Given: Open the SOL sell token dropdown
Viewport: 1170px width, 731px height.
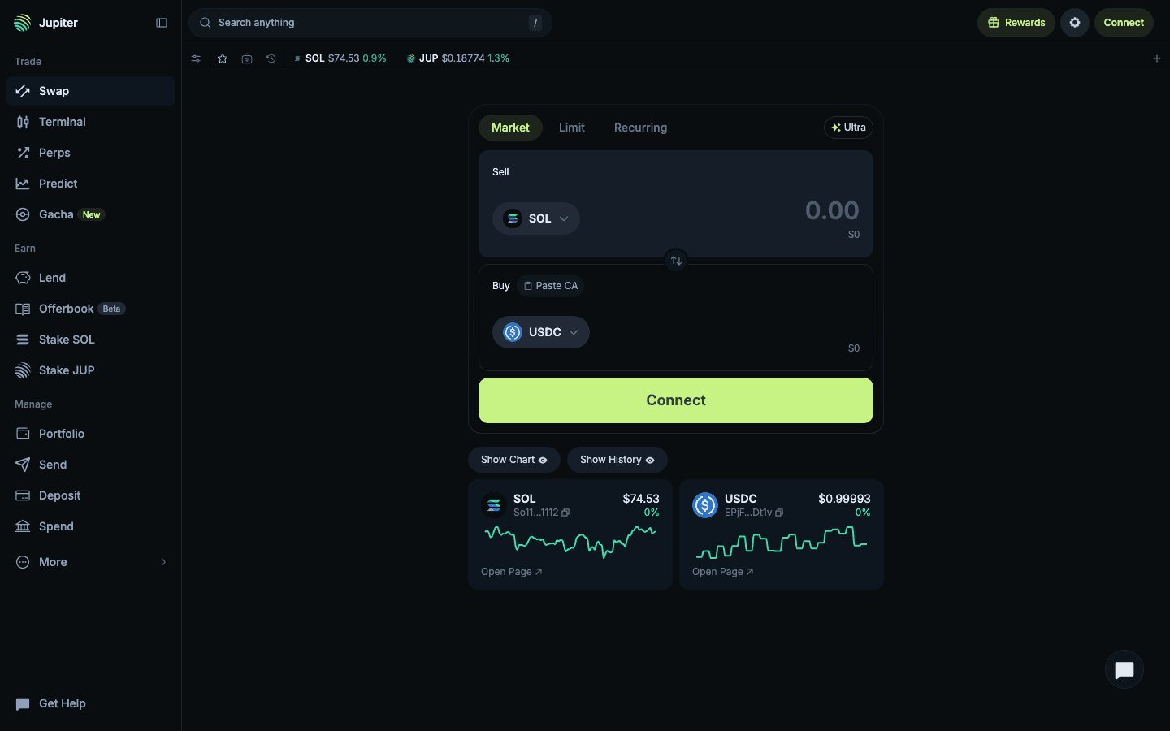Looking at the screenshot, I should (x=536, y=218).
